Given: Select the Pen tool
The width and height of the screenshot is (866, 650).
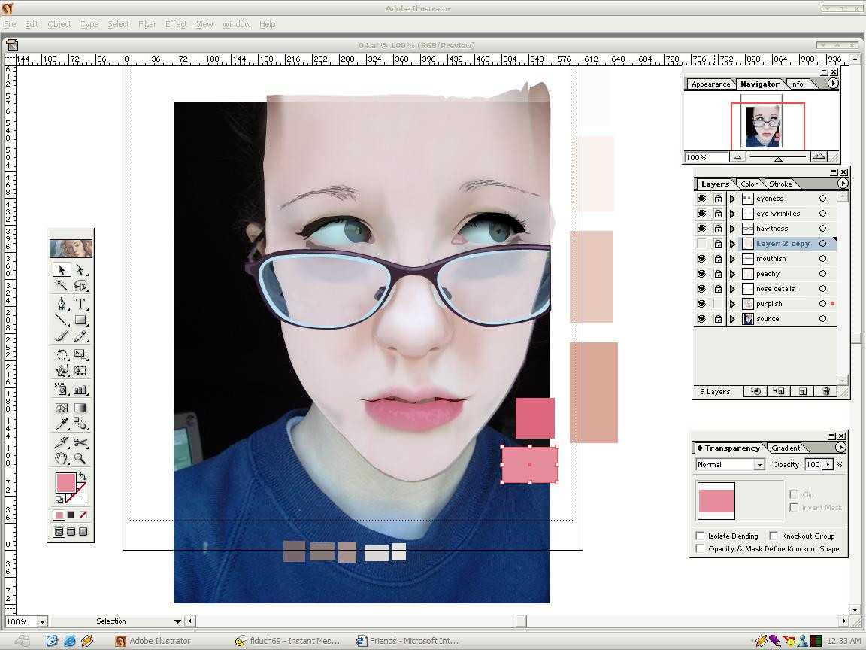Looking at the screenshot, I should point(62,303).
